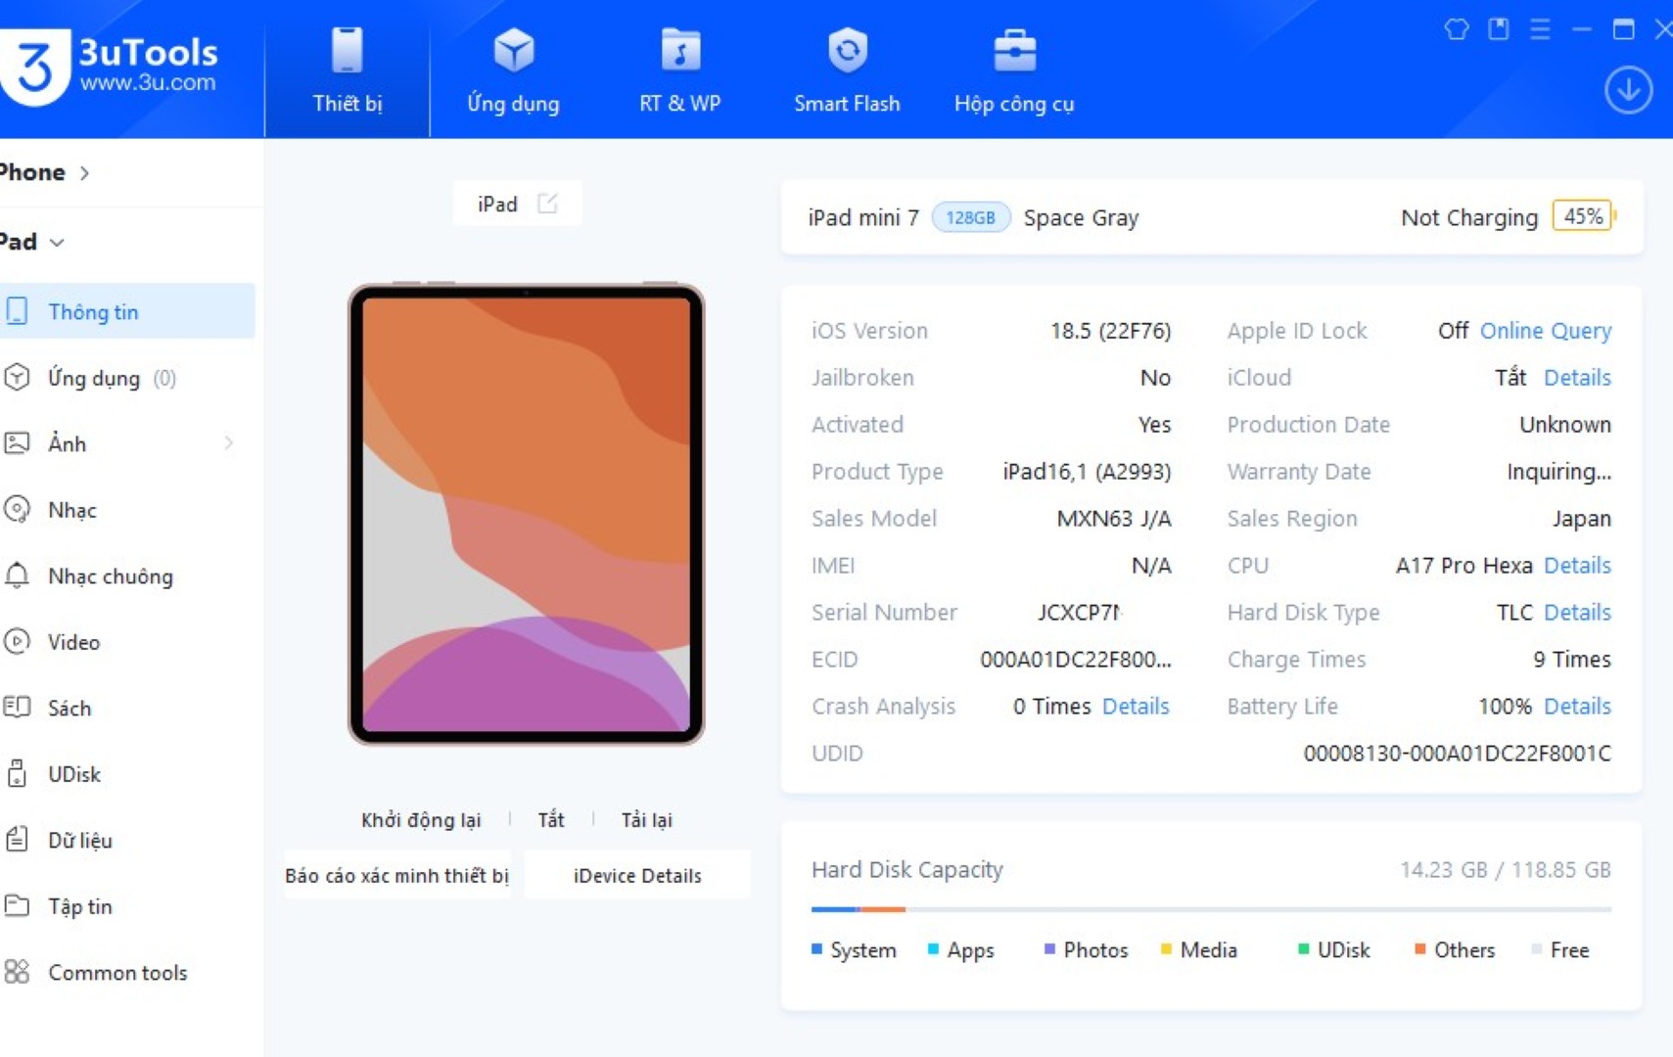Click the UDisk green legend swatch
Screen dimensions: 1673x1057
coord(1303,949)
